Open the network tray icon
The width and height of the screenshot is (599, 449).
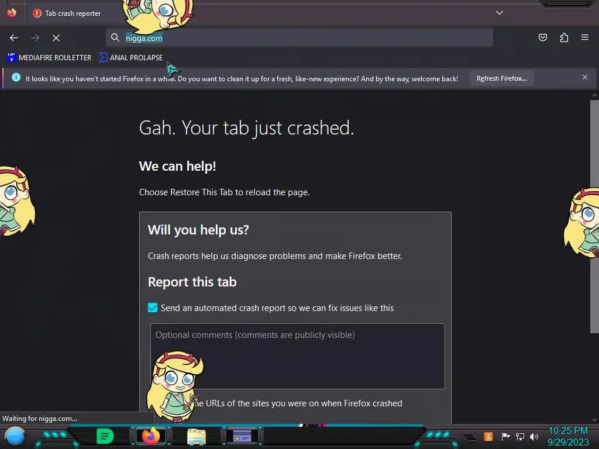[x=519, y=436]
